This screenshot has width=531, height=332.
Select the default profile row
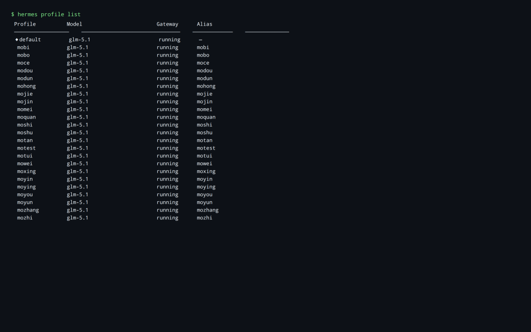click(29, 39)
